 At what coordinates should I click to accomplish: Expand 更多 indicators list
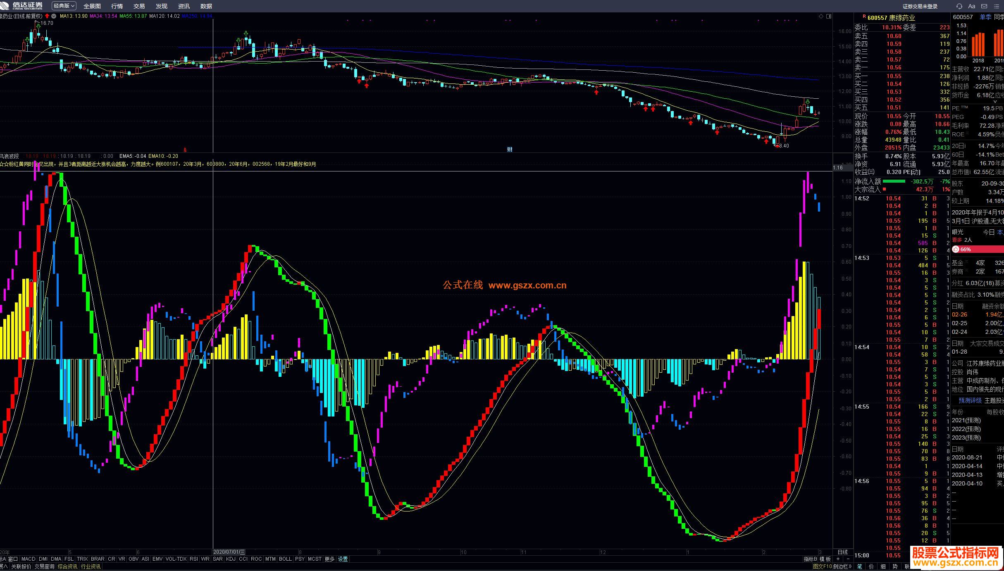[x=329, y=559]
